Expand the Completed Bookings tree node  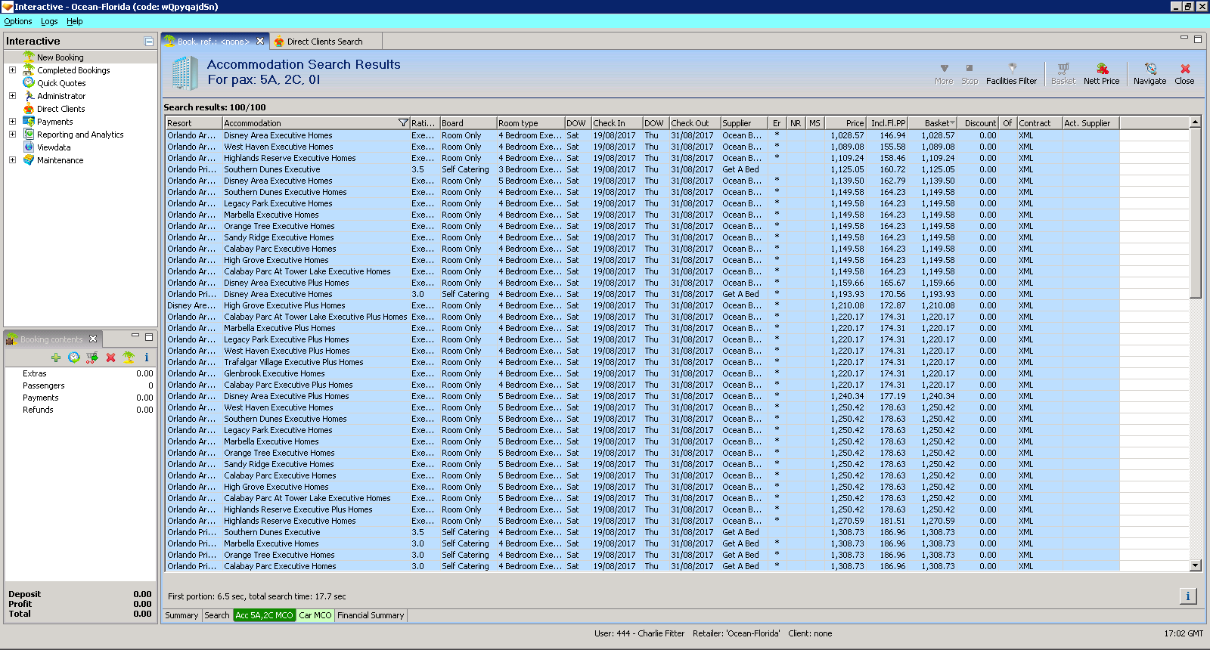[12, 70]
